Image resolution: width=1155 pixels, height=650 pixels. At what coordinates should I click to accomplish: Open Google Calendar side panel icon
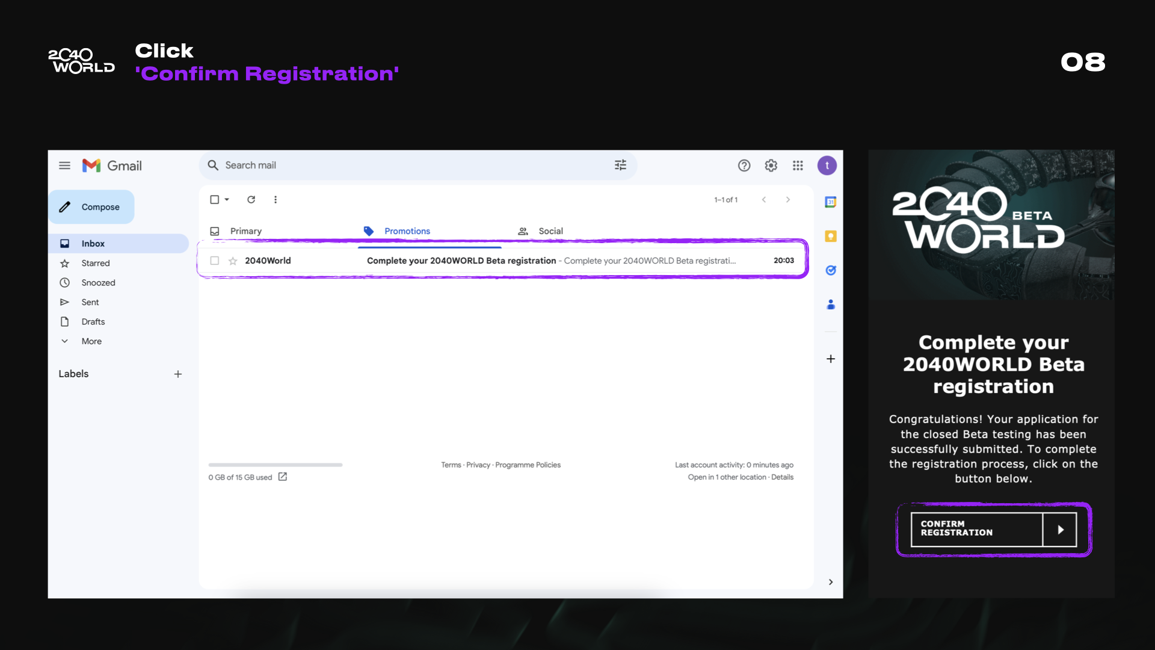831,202
